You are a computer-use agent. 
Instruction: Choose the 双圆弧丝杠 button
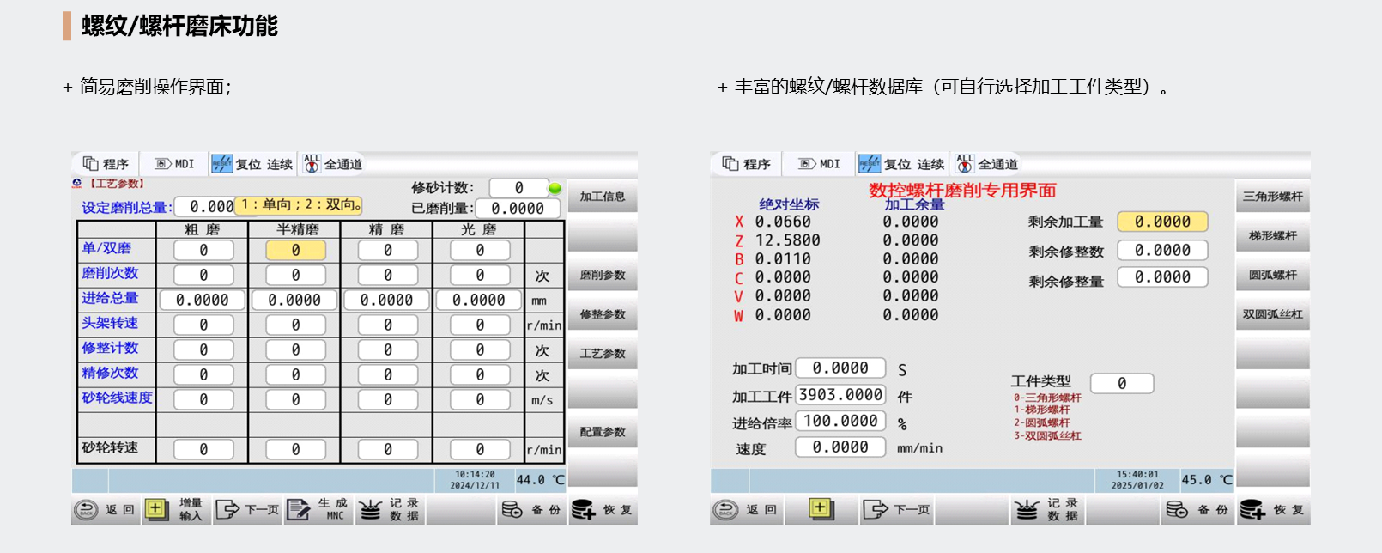[1272, 314]
